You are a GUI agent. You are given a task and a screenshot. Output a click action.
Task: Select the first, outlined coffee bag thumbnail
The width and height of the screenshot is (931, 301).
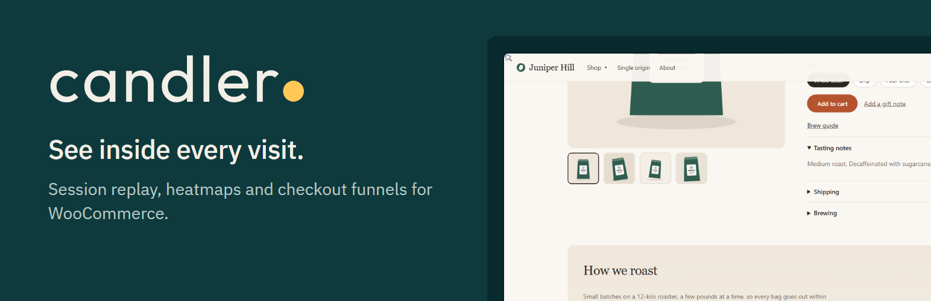(583, 168)
